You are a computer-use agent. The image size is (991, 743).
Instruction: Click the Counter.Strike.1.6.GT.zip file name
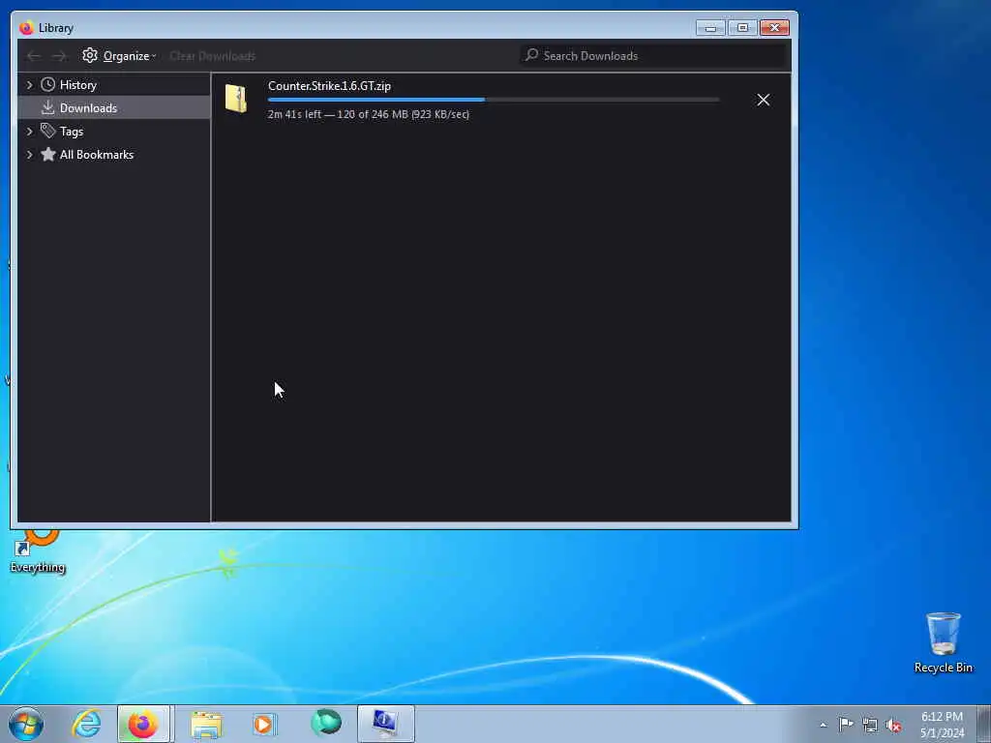click(329, 86)
